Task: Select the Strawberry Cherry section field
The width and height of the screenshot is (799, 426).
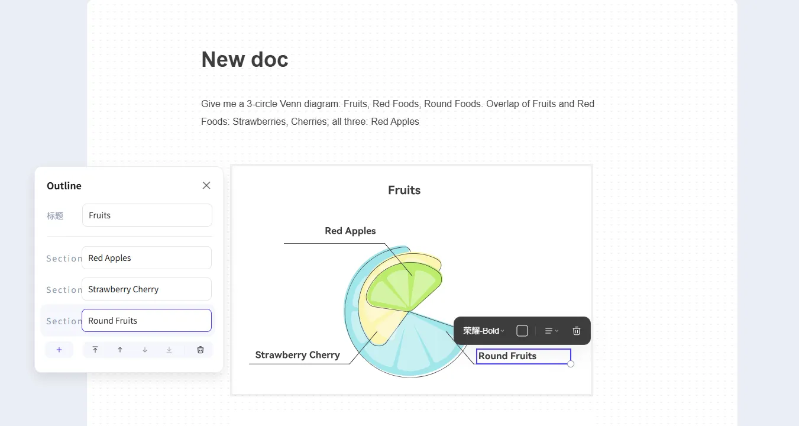Action: click(147, 289)
